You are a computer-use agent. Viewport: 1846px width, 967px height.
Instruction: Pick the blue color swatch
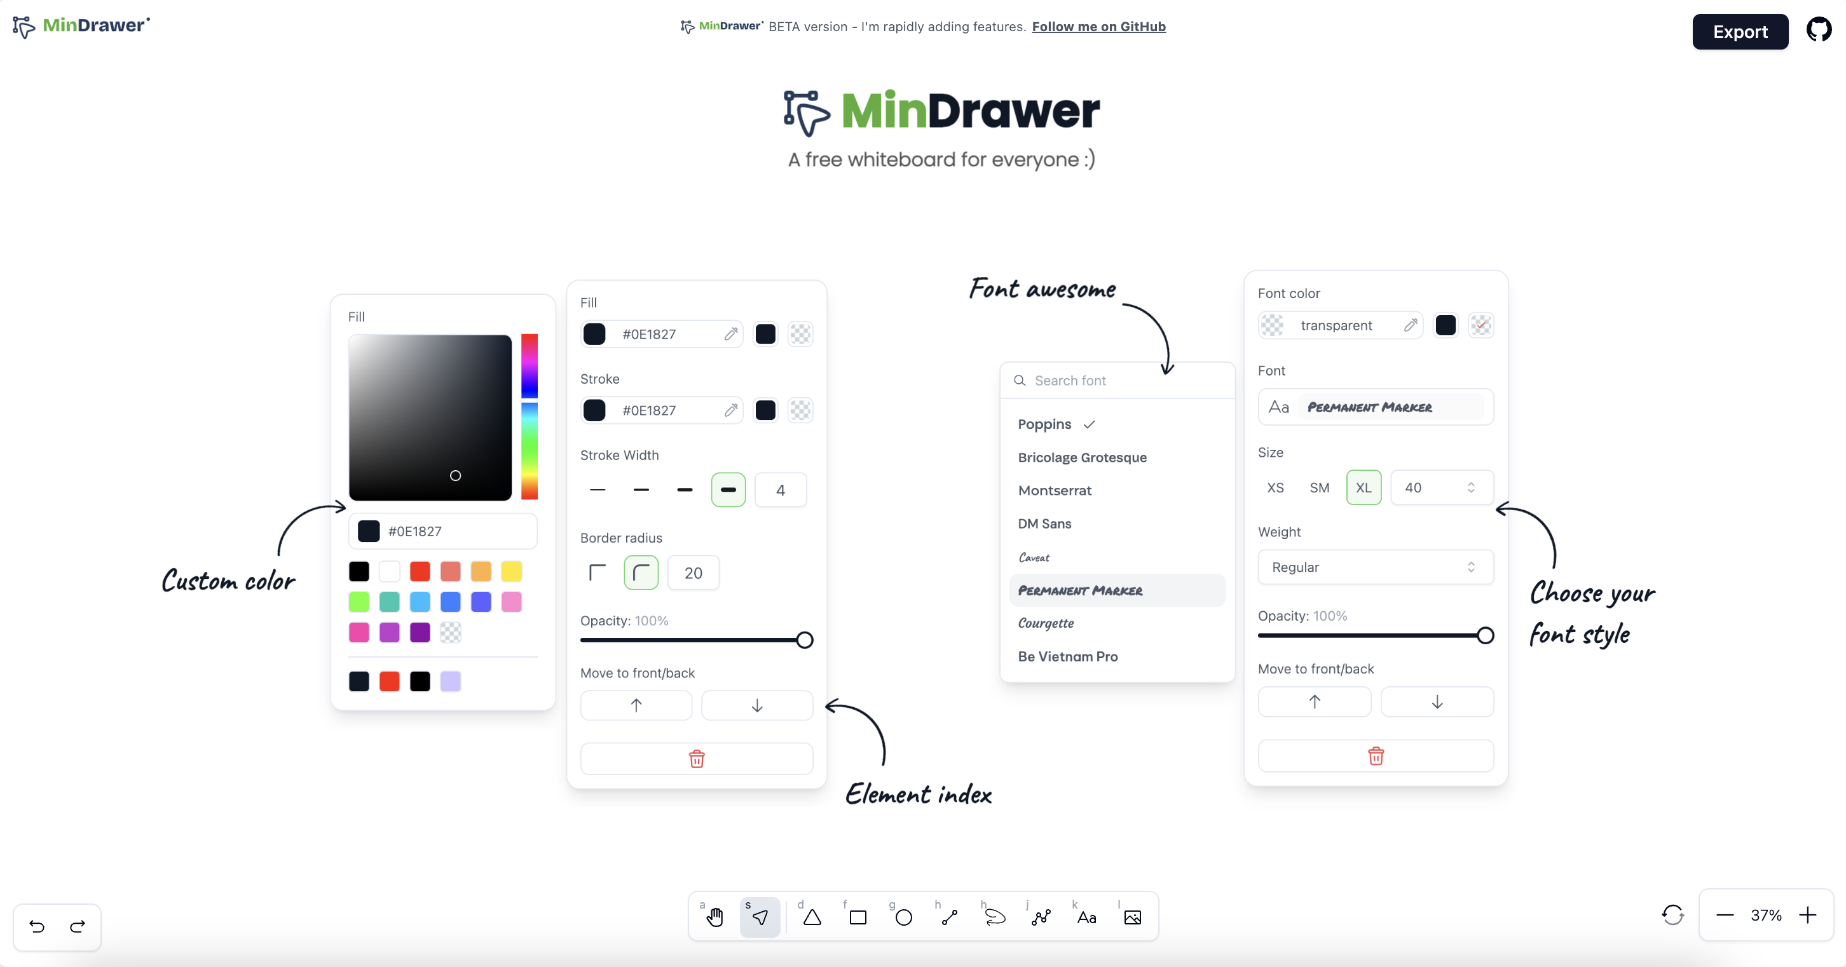450,602
